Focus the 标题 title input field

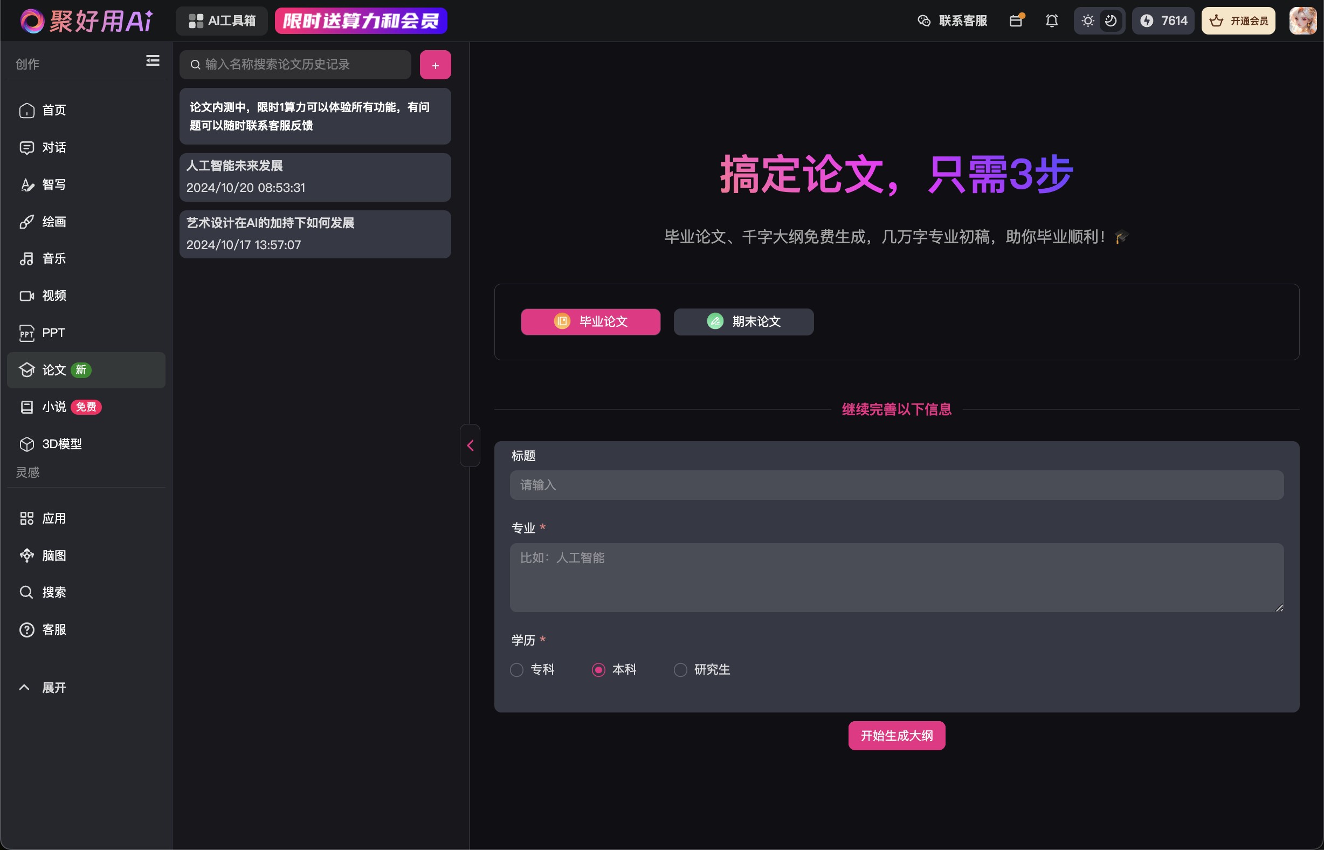click(896, 485)
